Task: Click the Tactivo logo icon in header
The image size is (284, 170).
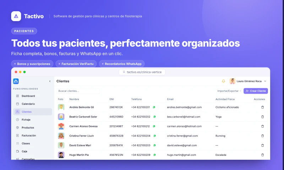Action: 16,16
